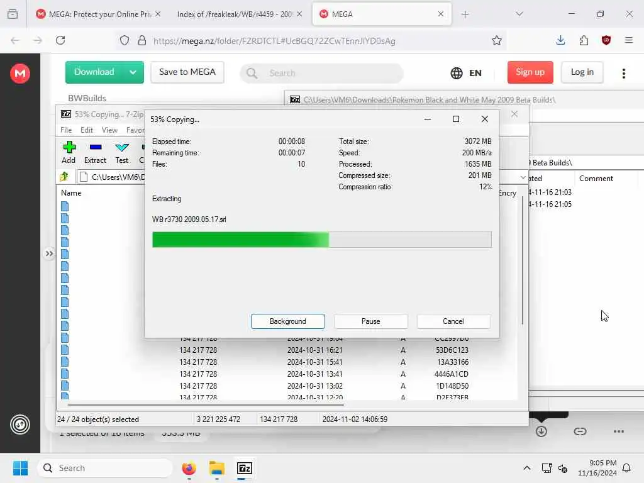The image size is (644, 483).
Task: Click the EN language label
Action: point(475,73)
